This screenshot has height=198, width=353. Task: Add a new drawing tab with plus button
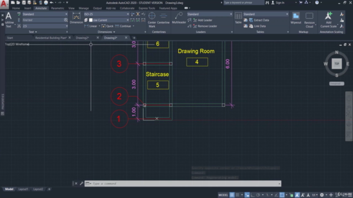[134, 38]
